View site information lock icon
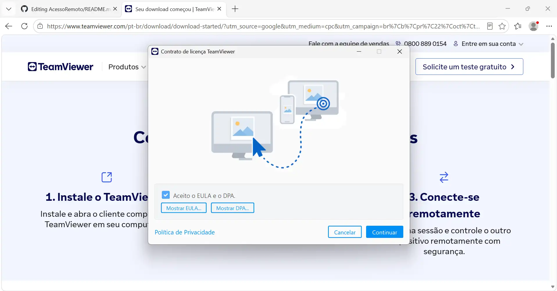This screenshot has height=291, width=557. [x=40, y=26]
